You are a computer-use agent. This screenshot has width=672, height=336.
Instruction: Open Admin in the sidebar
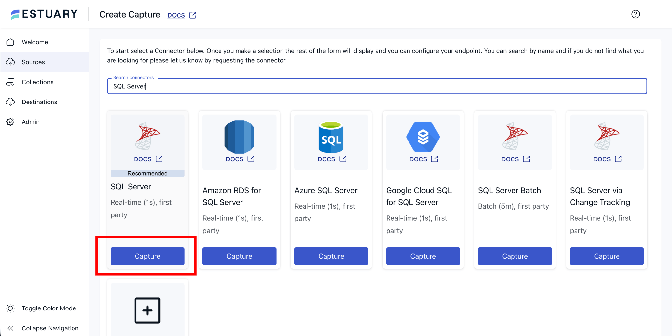click(x=45, y=122)
